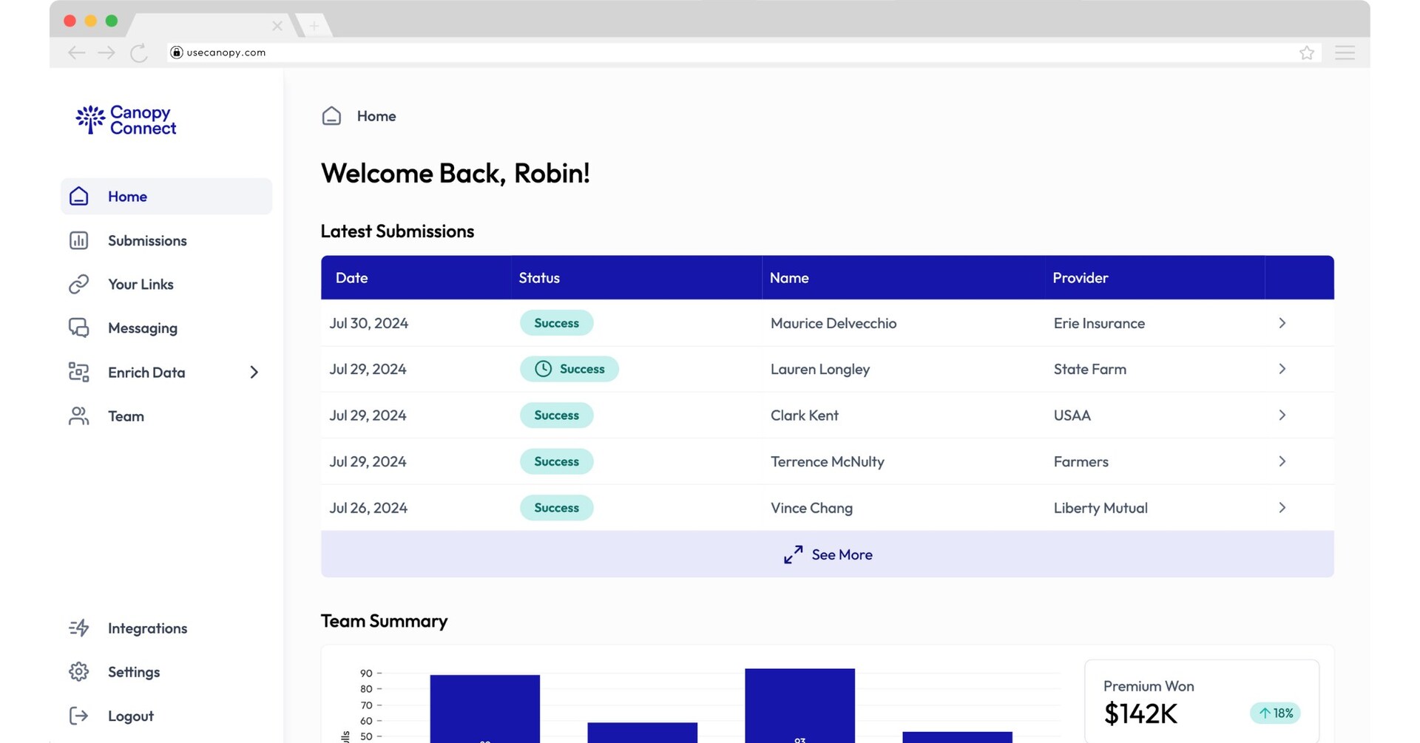This screenshot has width=1420, height=743.
Task: Click the Logout icon
Action: (78, 715)
